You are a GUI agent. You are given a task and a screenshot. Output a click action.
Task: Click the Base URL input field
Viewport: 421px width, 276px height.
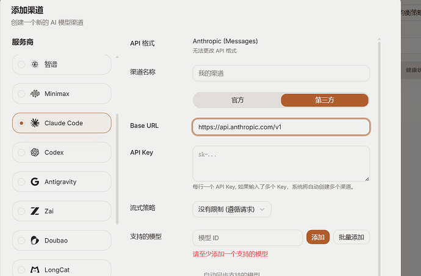point(281,127)
